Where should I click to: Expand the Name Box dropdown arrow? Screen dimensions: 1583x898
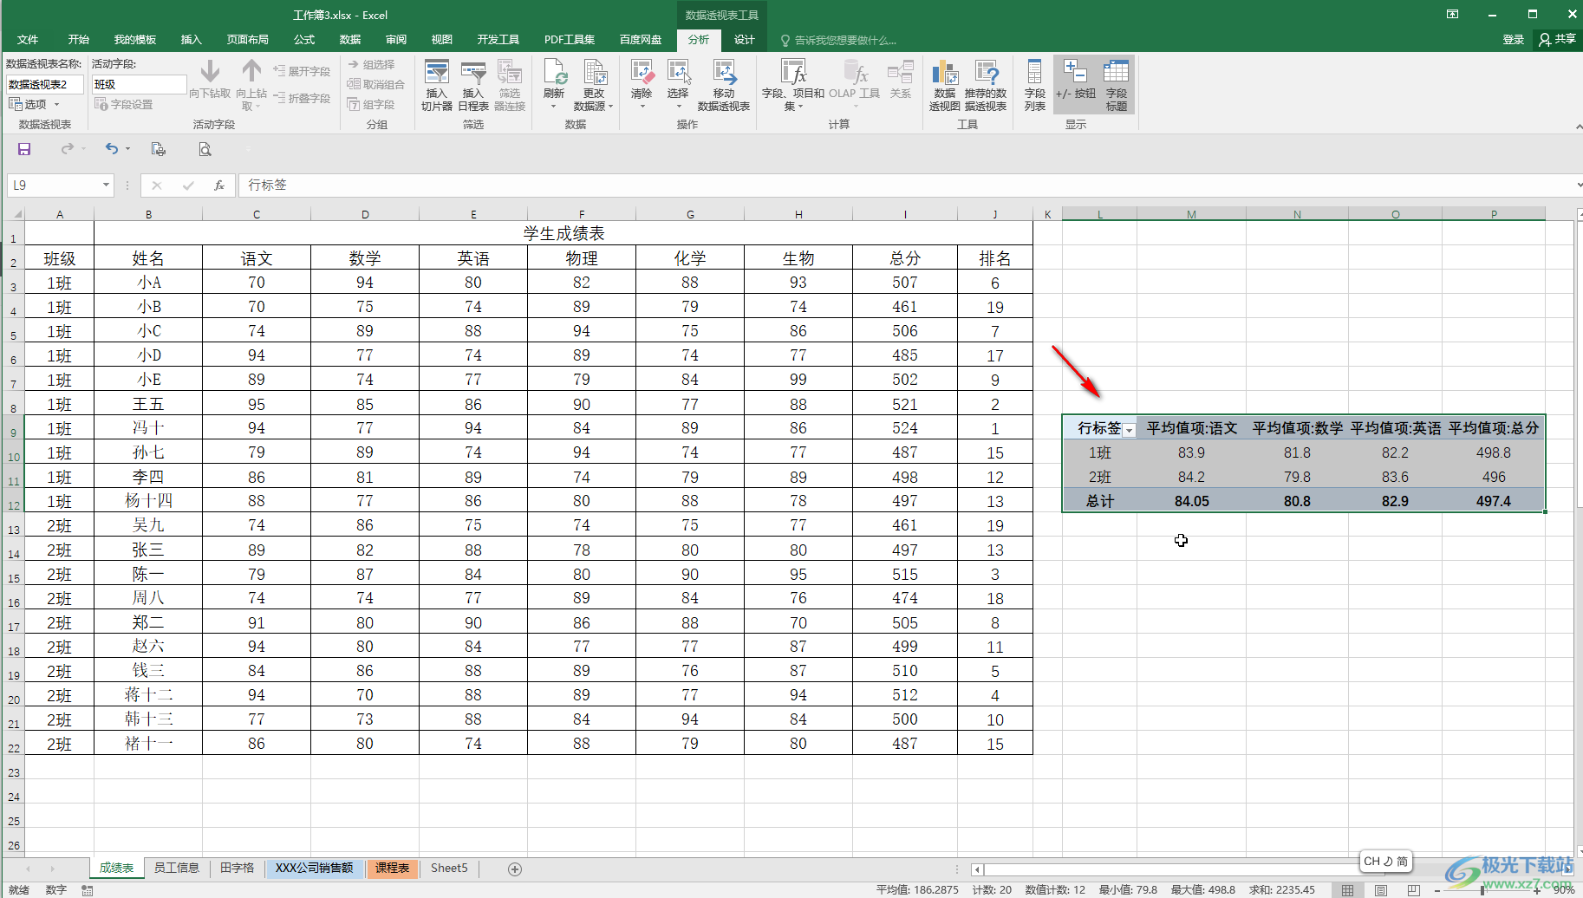106,185
